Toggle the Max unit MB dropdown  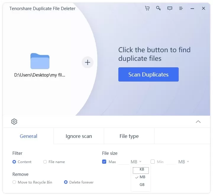136,162
